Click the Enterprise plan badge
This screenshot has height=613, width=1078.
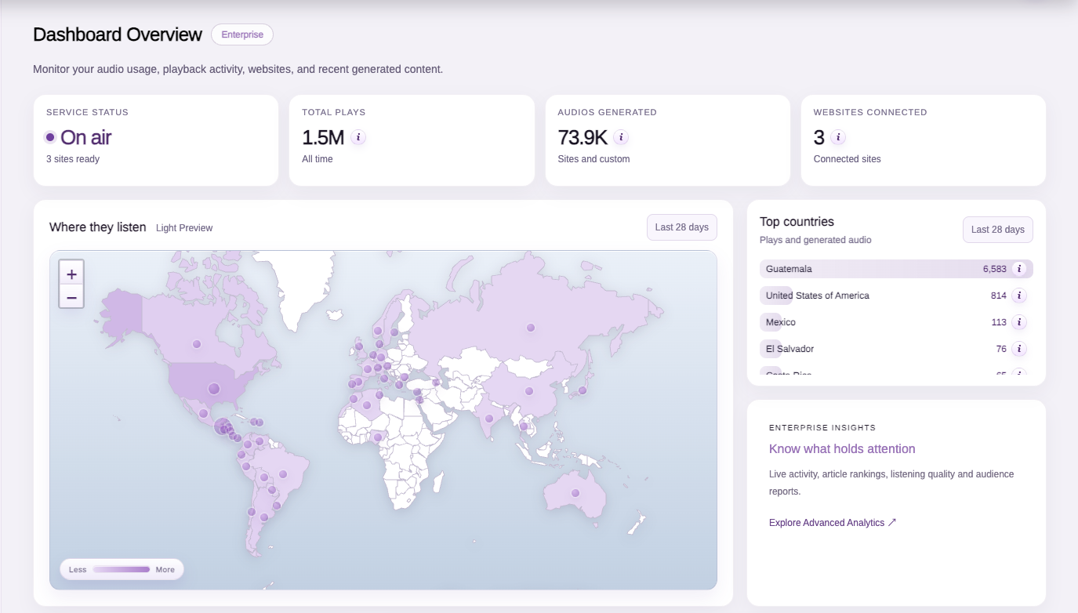242,34
